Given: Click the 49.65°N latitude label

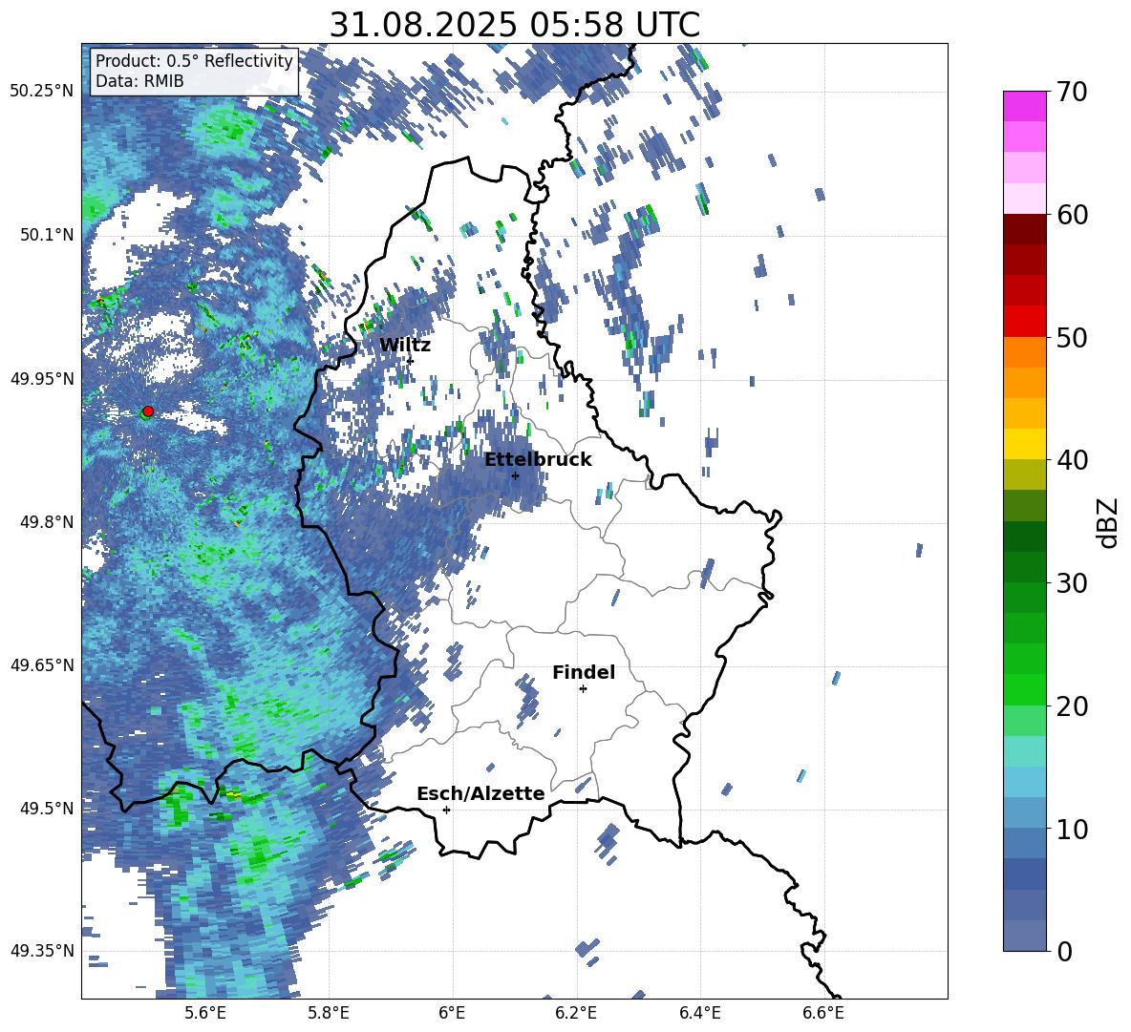Looking at the screenshot, I should [x=43, y=664].
